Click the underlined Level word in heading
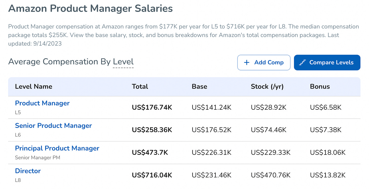Viewport: 369px width, 189px height. 123,62
